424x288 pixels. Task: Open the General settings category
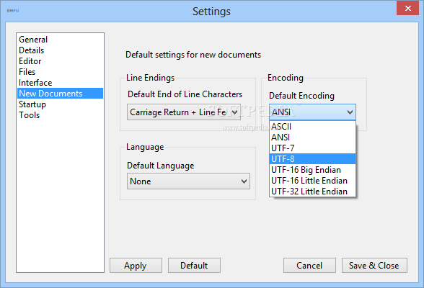[60, 40]
